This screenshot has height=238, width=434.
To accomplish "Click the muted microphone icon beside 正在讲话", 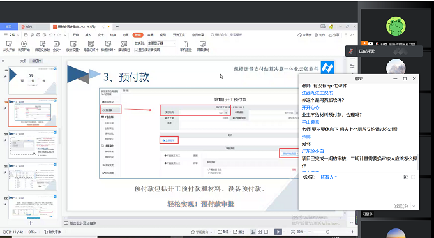I will click(x=351, y=51).
